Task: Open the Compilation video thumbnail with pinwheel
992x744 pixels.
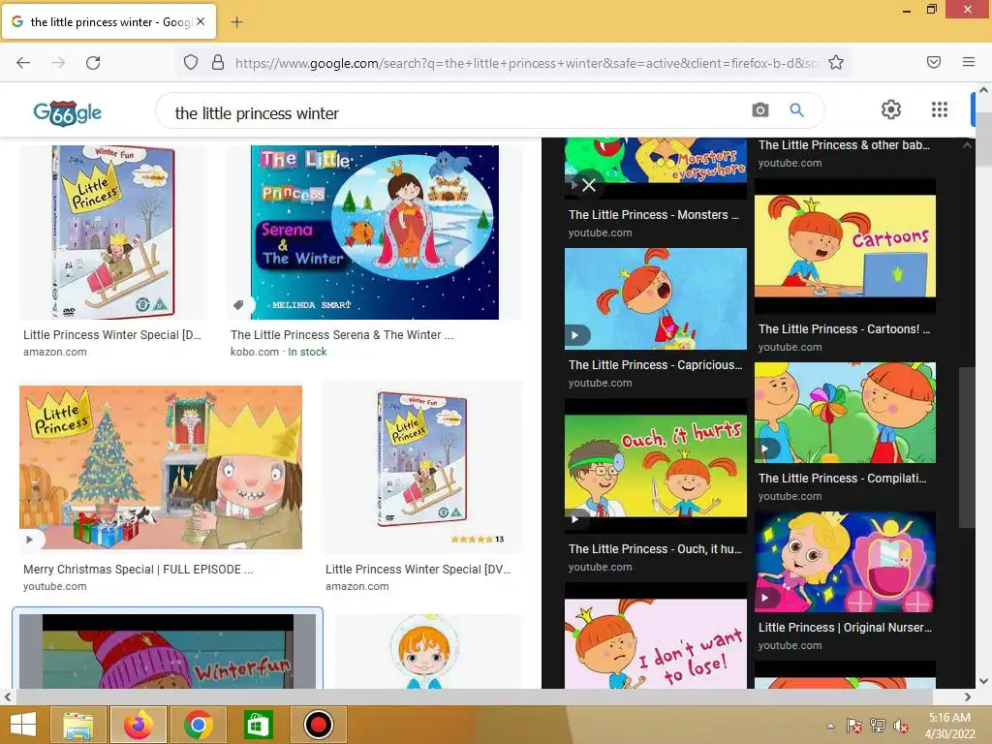Action: click(845, 413)
